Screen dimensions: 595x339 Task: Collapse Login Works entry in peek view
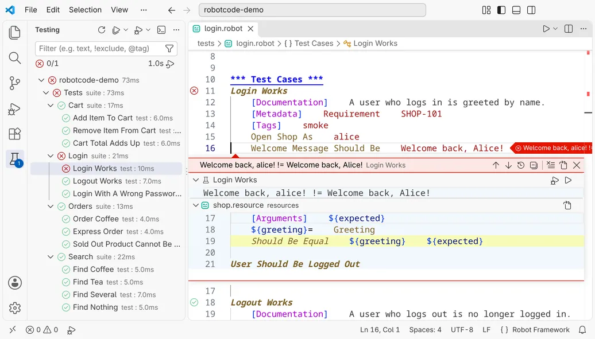196,180
